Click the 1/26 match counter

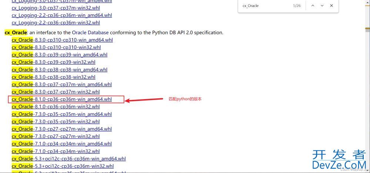click(297, 6)
